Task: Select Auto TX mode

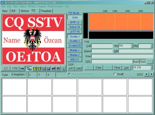Action: coord(75,17)
